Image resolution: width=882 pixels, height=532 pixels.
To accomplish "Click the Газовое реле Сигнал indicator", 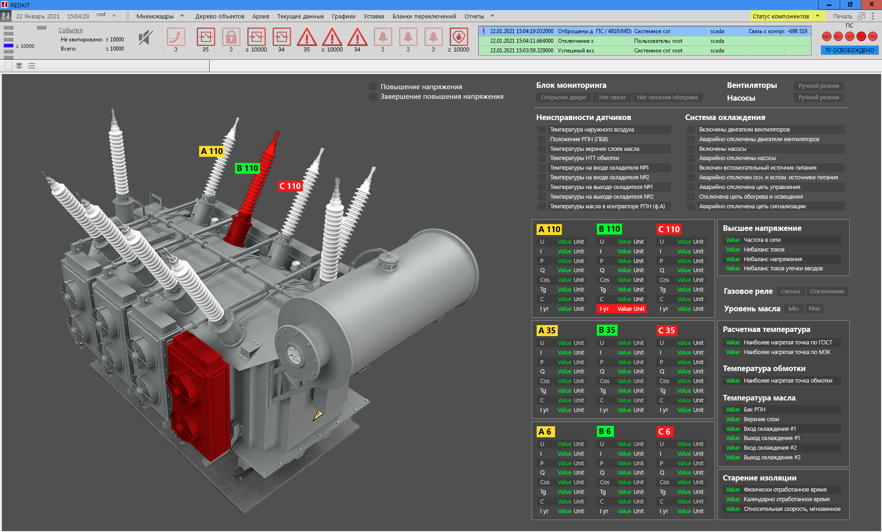I will 790,292.
